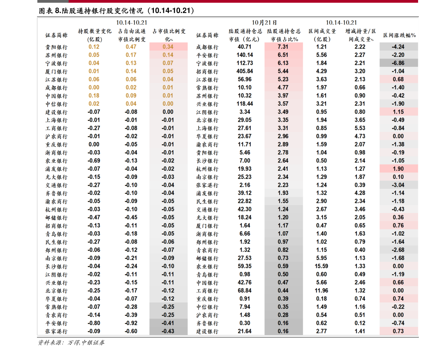Select the 区间涨跌幅% column header
The image size is (445, 353).
(x=399, y=35)
